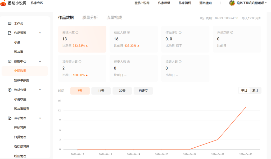Click the Tomato Novel logo icon
This screenshot has width=271, height=159.
(x=3, y=3)
